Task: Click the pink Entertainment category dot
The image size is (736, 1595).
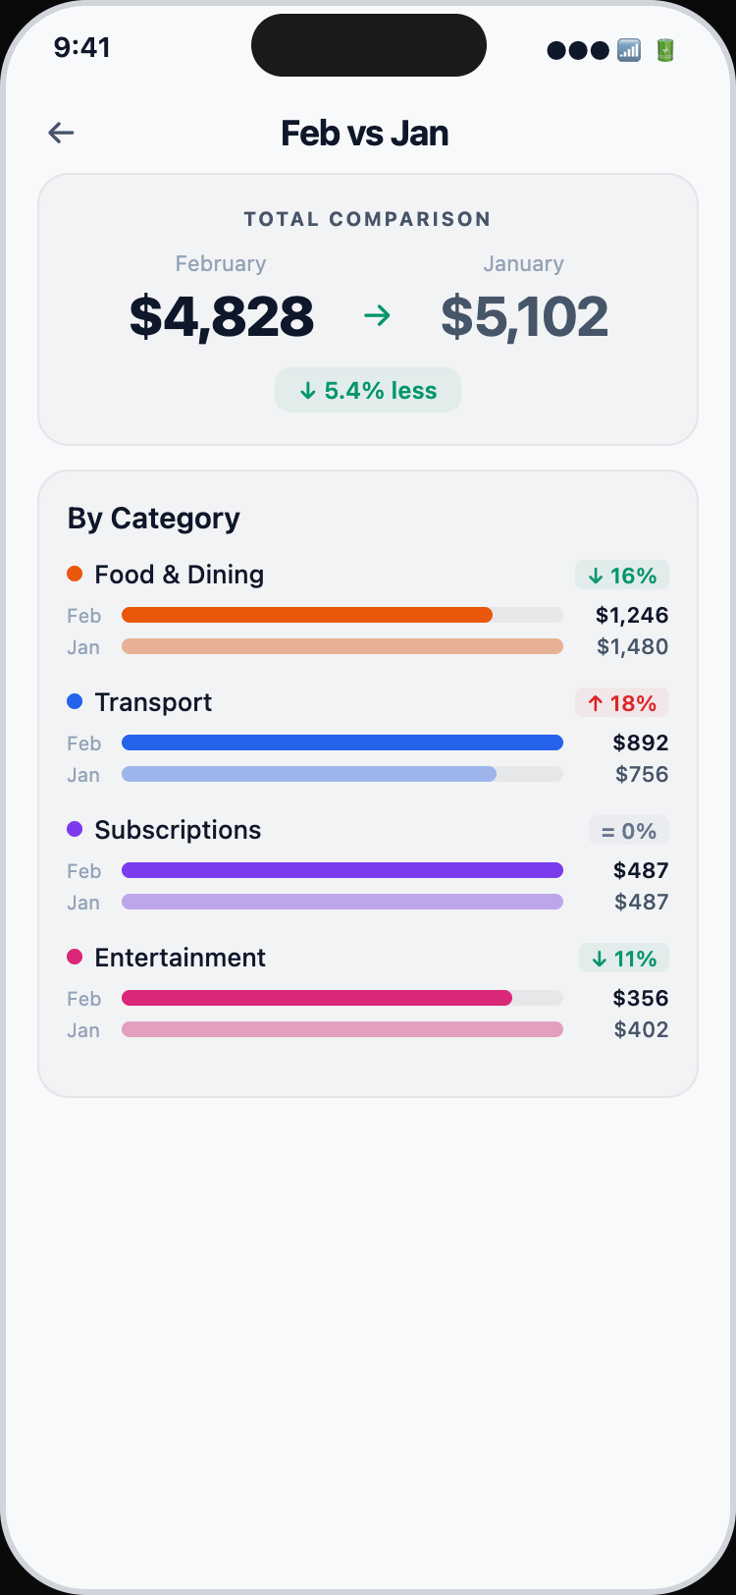Action: [x=75, y=957]
